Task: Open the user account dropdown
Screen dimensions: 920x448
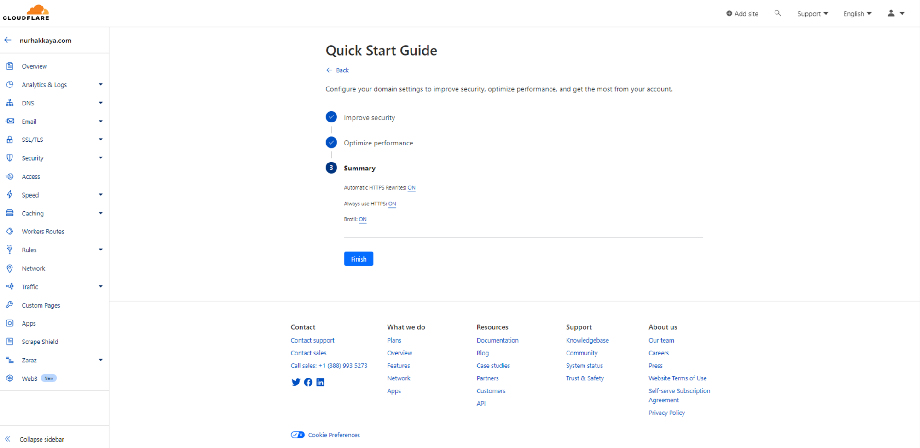Action: (x=896, y=13)
